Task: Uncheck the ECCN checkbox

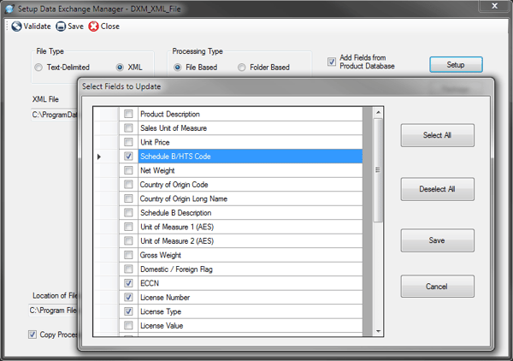Action: (x=128, y=283)
